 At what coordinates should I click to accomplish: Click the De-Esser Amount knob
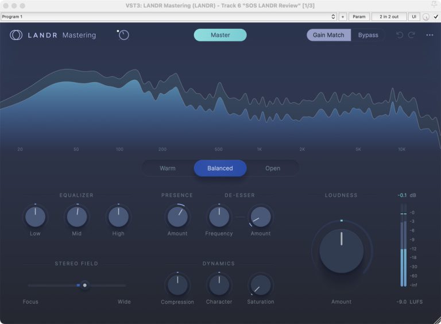[x=261, y=217]
